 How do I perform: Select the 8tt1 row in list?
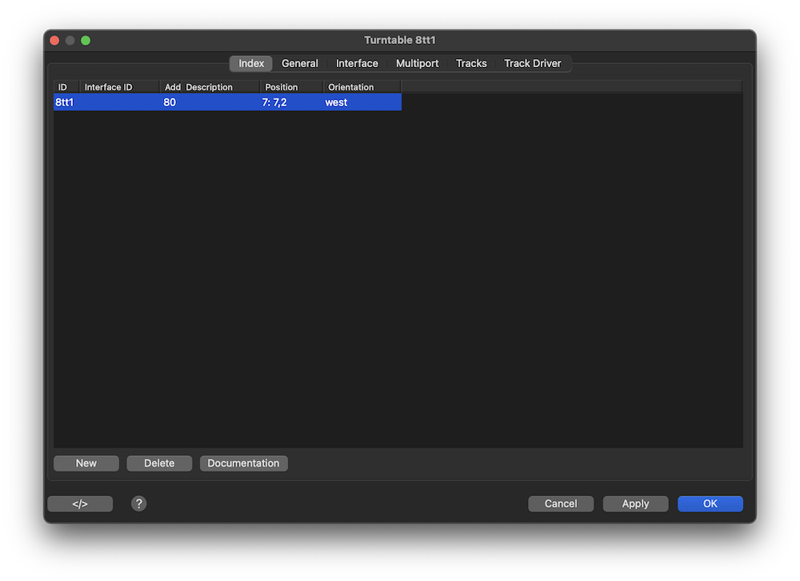click(x=227, y=102)
